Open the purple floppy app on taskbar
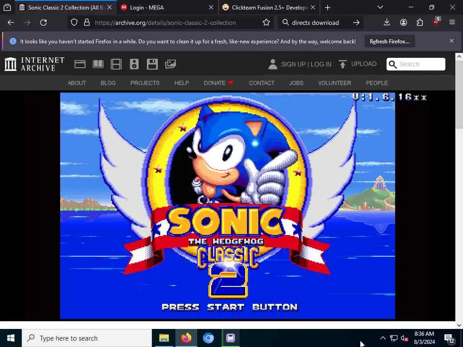 click(x=231, y=338)
